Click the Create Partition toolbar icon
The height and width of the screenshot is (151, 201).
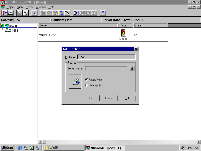[x=43, y=13]
